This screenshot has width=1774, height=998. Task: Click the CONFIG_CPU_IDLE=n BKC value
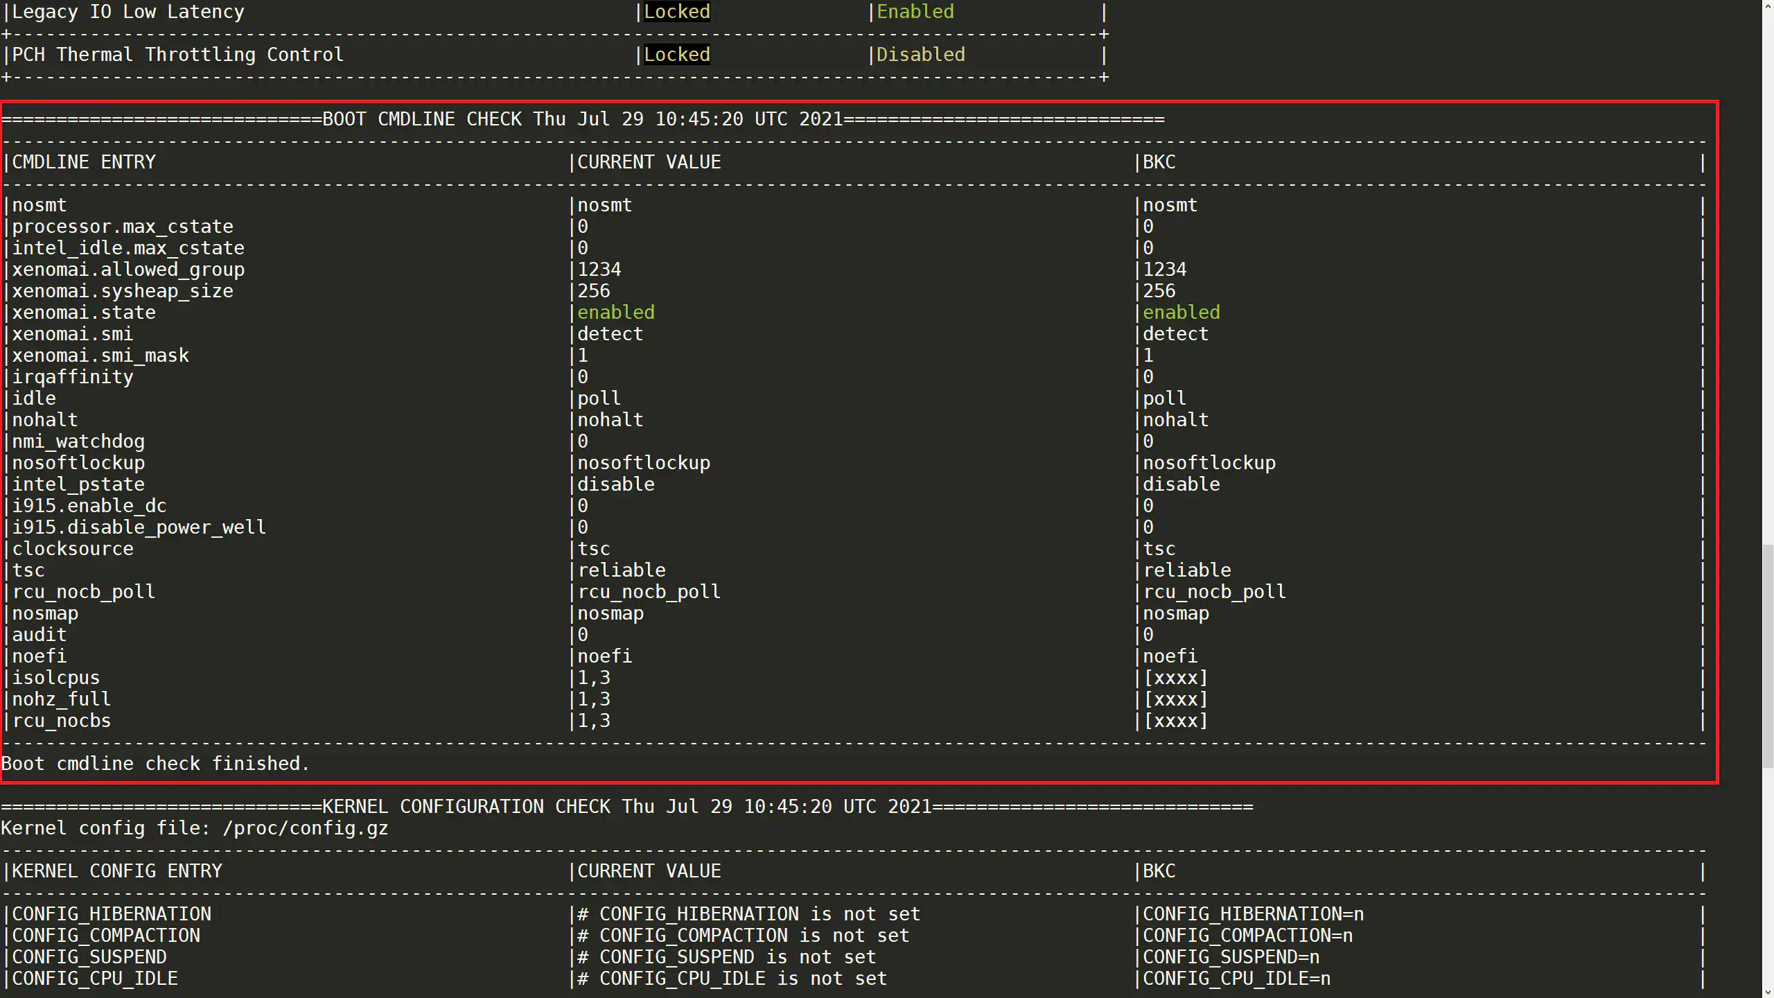tap(1236, 979)
